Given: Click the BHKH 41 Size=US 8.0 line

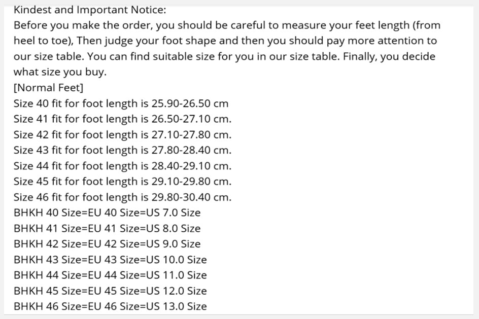Looking at the screenshot, I should pos(107,228).
